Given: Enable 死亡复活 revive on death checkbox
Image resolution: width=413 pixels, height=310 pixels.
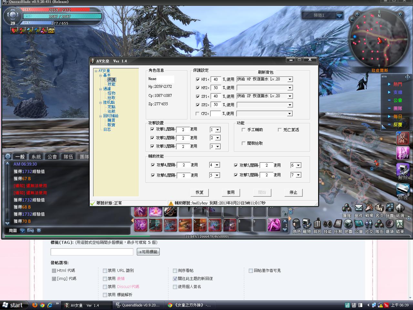Looking at the screenshot, I should [x=280, y=130].
